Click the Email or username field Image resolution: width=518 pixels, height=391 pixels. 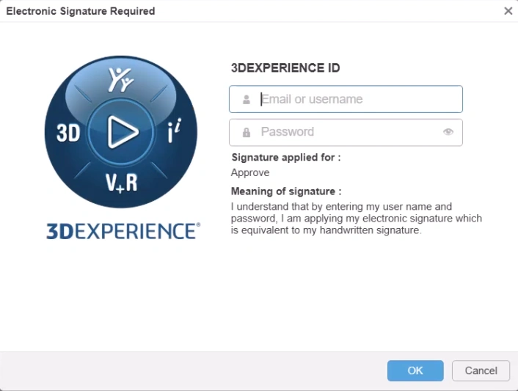coord(346,99)
